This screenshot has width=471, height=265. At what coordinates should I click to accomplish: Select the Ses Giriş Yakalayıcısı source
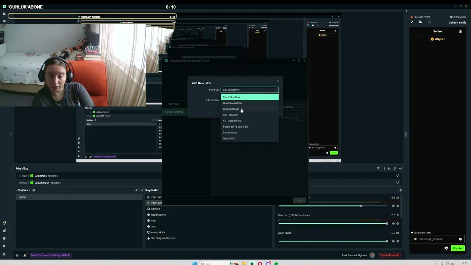point(163,238)
